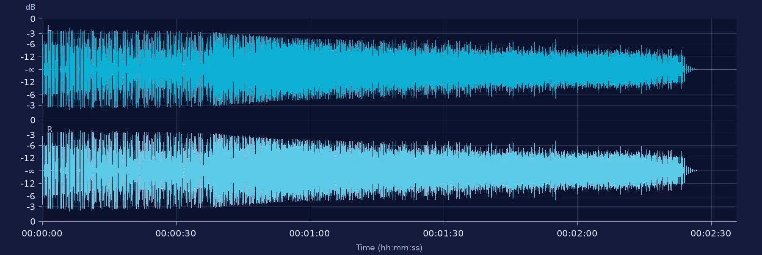762x255 pixels.
Task: Select the R channel label
Action: pos(50,129)
